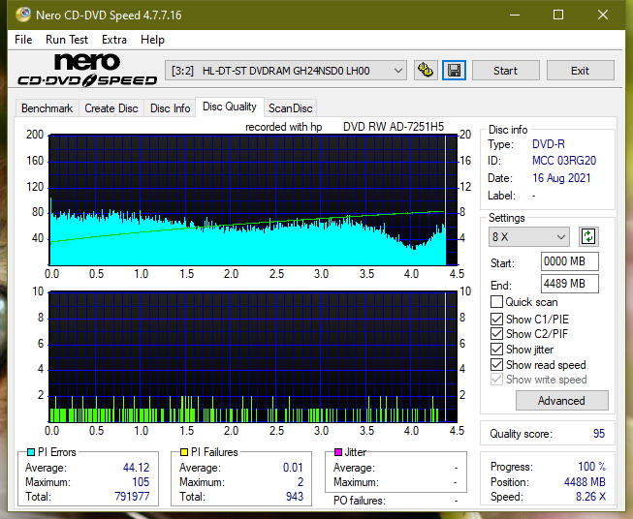Uncheck Show C1/PIE

[x=496, y=319]
